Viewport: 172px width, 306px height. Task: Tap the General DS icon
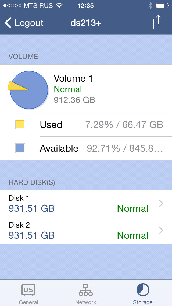[x=28, y=290]
